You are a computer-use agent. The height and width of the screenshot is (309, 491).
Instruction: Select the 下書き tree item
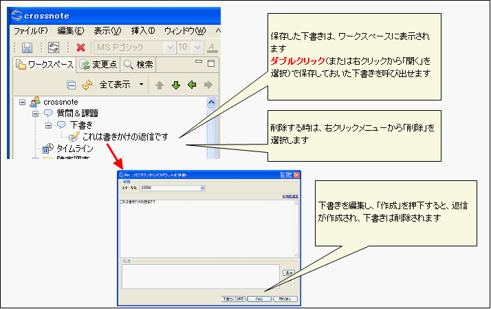pyautogui.click(x=81, y=125)
